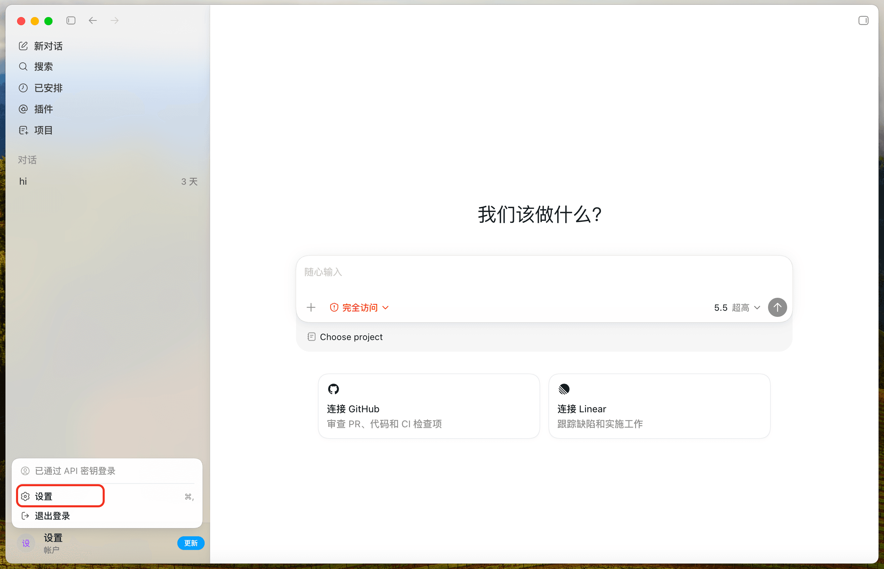Open the 5.5 超高 model selector
884x569 pixels.
click(x=737, y=307)
